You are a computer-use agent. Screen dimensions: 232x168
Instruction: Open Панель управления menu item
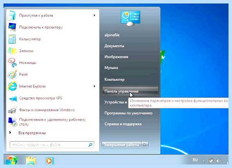tap(130, 91)
